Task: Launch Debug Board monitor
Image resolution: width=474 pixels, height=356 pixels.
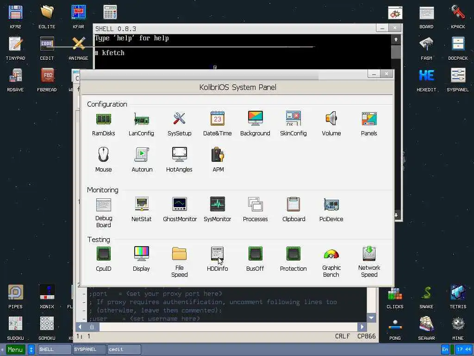Action: point(103,213)
